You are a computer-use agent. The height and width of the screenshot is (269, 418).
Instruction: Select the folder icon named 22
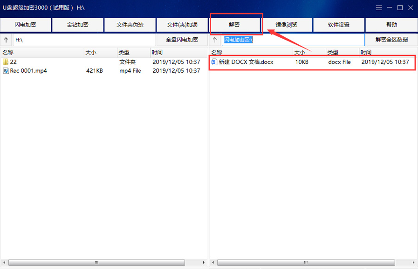tap(6, 62)
